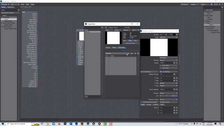Click the Bg Color blue value field

171,35
